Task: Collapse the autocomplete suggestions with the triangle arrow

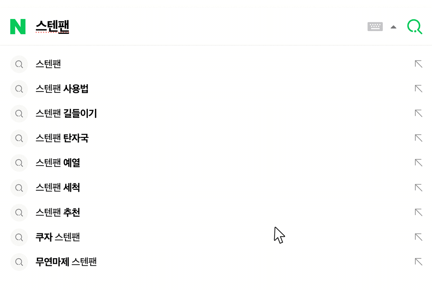Action: [393, 27]
